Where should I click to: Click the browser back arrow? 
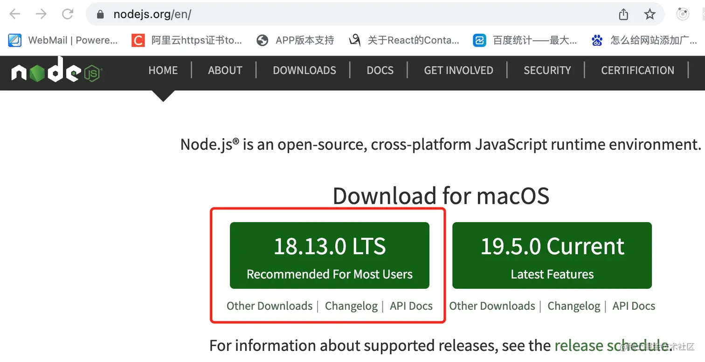tap(15, 14)
